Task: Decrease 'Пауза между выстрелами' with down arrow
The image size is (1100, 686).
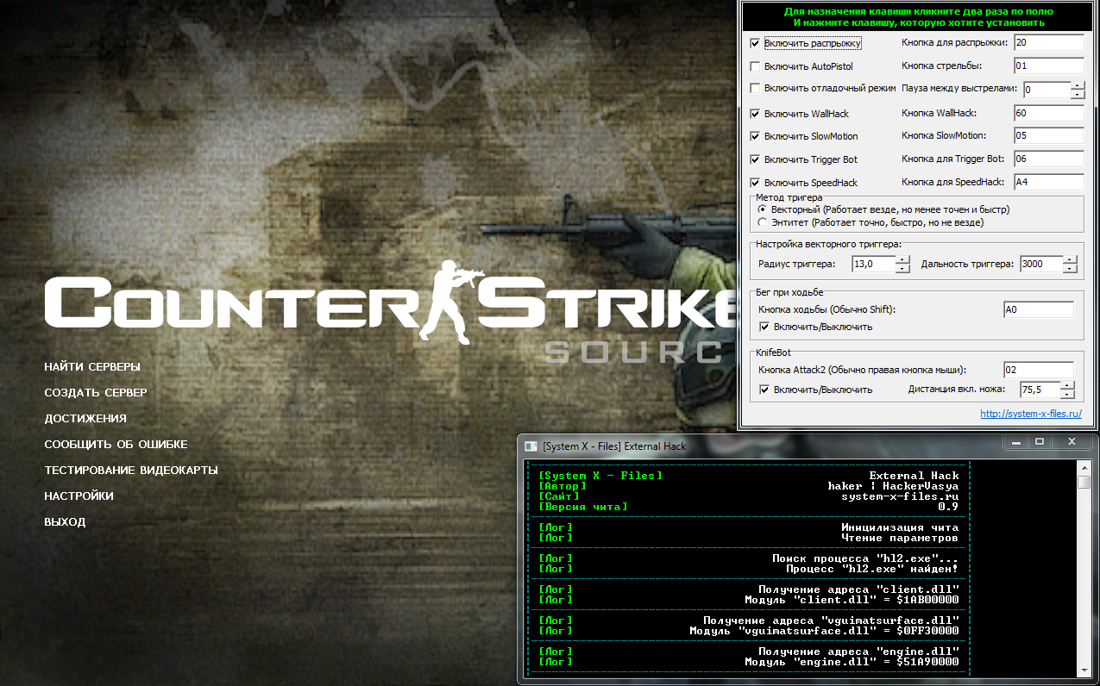Action: point(1078,94)
